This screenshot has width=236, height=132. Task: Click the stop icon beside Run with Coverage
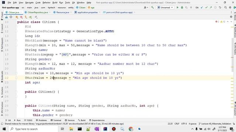(x=191, y=7)
